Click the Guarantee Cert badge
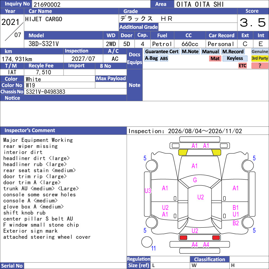The image size is (269, 269). [162, 51]
